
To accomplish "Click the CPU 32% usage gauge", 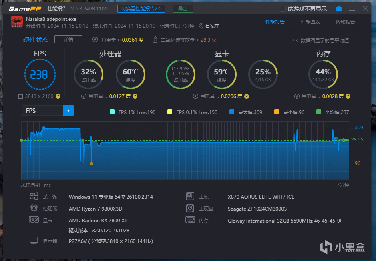I will pos(88,74).
